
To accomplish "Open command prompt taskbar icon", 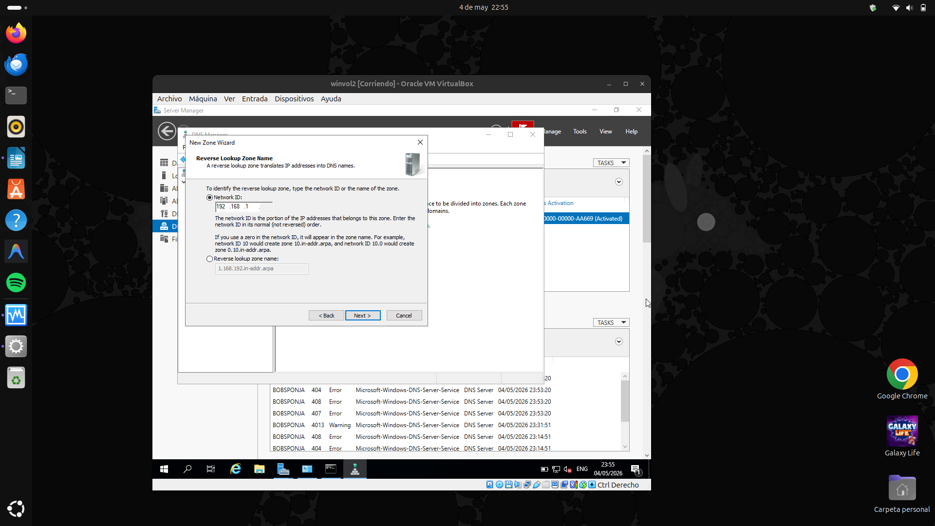I will (331, 469).
